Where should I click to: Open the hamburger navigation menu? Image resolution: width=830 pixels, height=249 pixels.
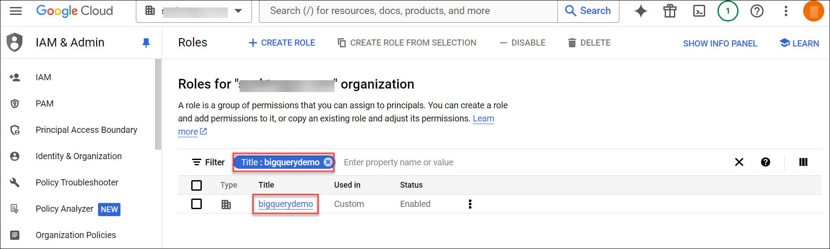tap(16, 11)
